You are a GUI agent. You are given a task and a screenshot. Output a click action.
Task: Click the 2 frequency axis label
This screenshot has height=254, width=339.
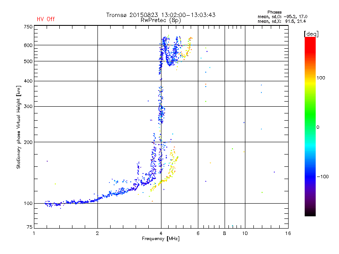pos(97,233)
